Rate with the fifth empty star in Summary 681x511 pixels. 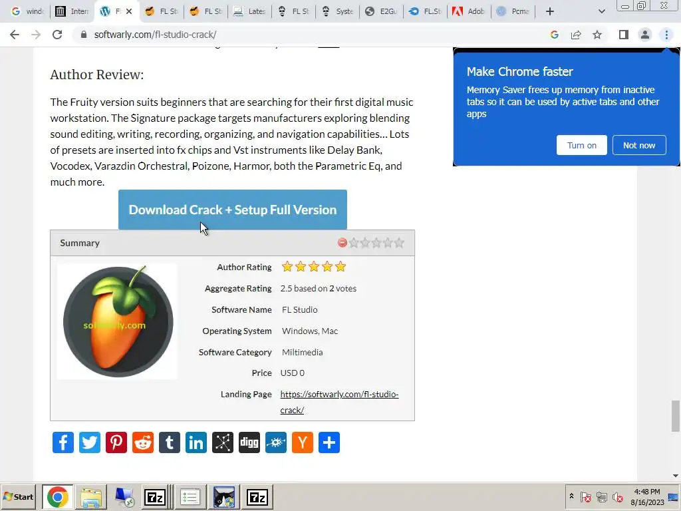(399, 243)
